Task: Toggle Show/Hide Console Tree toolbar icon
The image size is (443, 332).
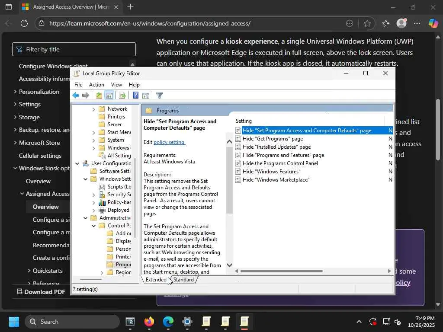Action: point(109,96)
